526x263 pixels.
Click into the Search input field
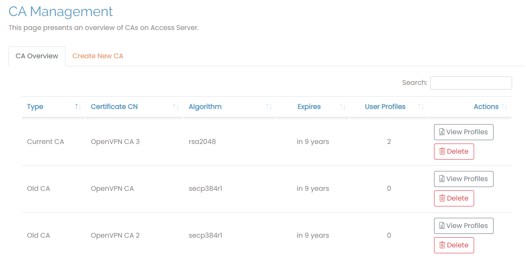471,83
